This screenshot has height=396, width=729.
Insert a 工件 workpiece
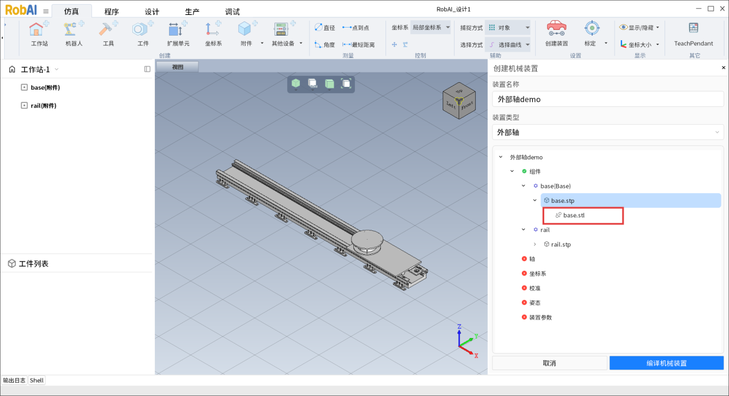coord(143,33)
